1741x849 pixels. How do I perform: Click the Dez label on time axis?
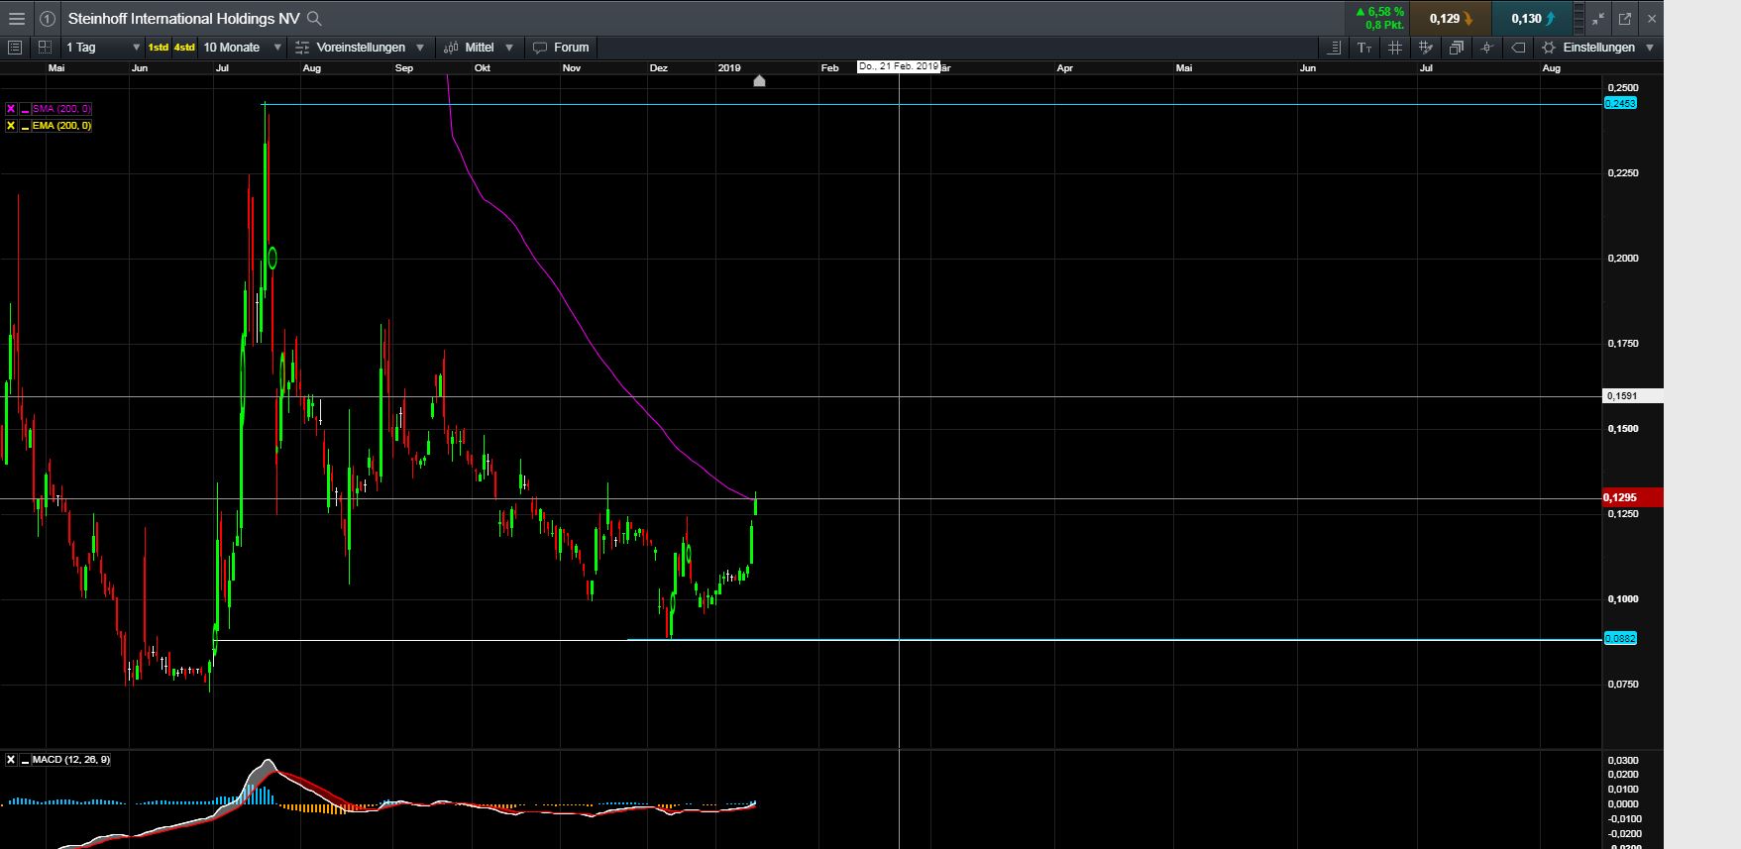[658, 68]
